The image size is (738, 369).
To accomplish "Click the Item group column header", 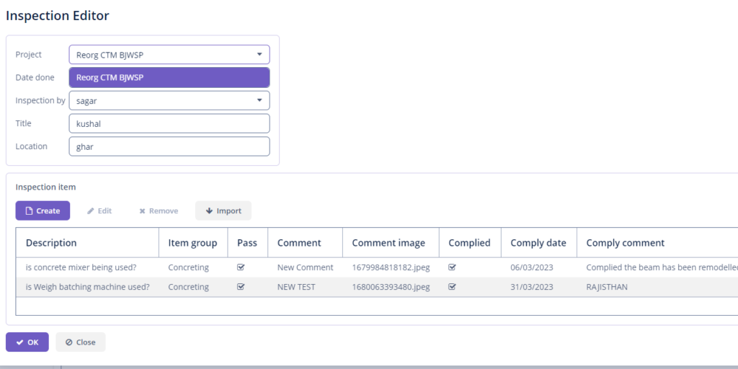I will 192,243.
